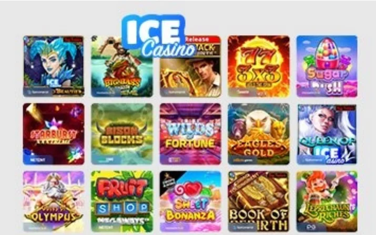Screen dimensions: 376x235
Task: Open the Leprechaun Riches game tile
Action: coord(327,201)
